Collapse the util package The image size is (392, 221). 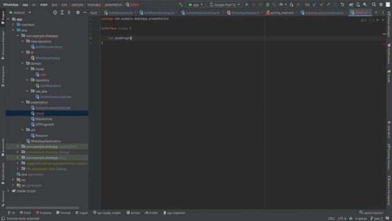click(23, 130)
